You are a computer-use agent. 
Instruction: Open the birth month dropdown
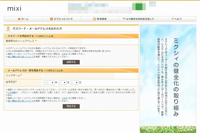point(62,83)
